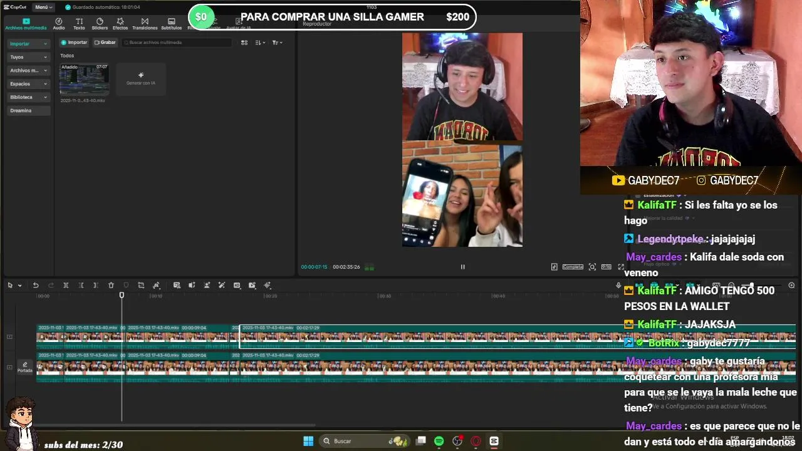Expand the Importar sidebar section

tap(28, 44)
